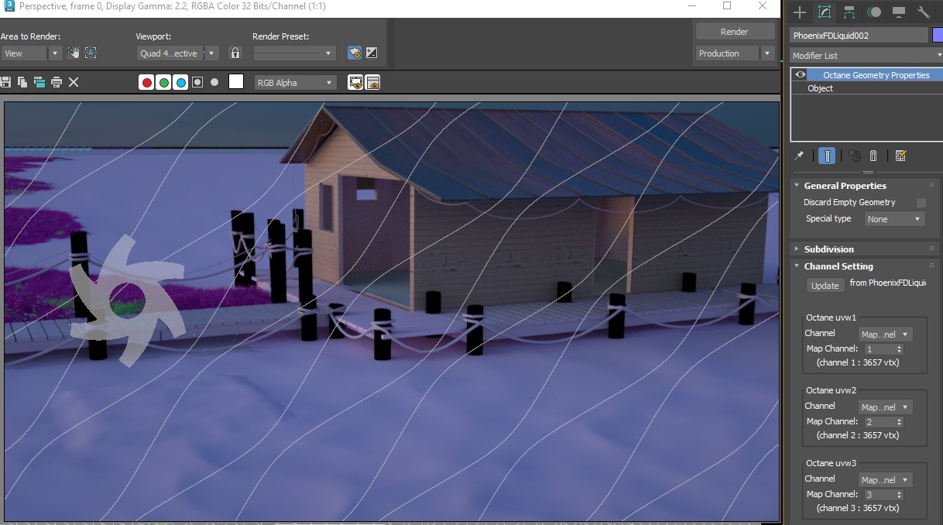Click the Update button
This screenshot has width=943, height=525.
pos(825,286)
